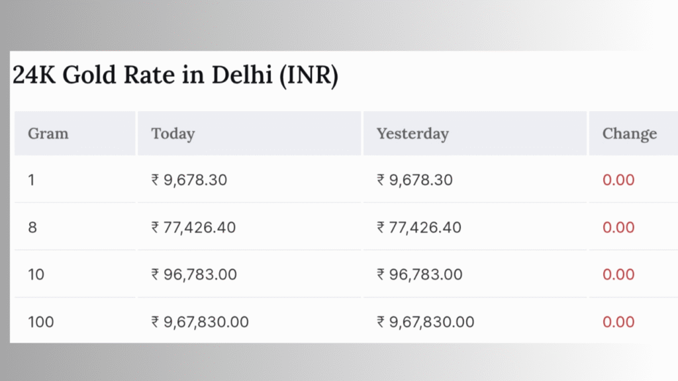
Task: Click today's price ₹ 96,783.00
Action: [x=194, y=275]
